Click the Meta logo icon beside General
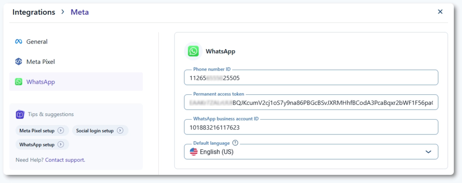This screenshot has width=462, height=183. tap(18, 42)
